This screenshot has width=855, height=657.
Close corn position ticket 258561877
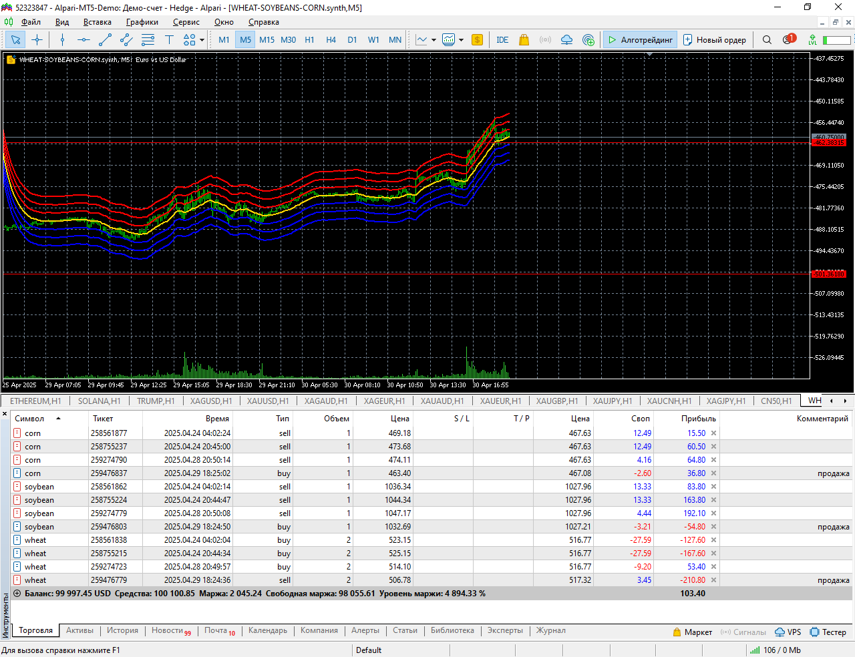point(713,433)
